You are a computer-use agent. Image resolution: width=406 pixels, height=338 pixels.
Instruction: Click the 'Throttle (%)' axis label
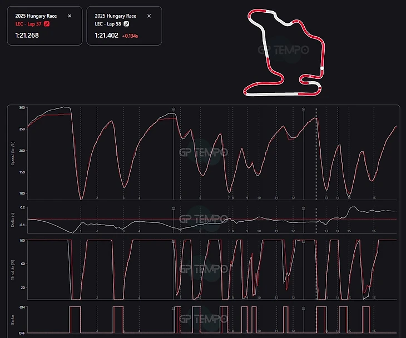coord(13,270)
